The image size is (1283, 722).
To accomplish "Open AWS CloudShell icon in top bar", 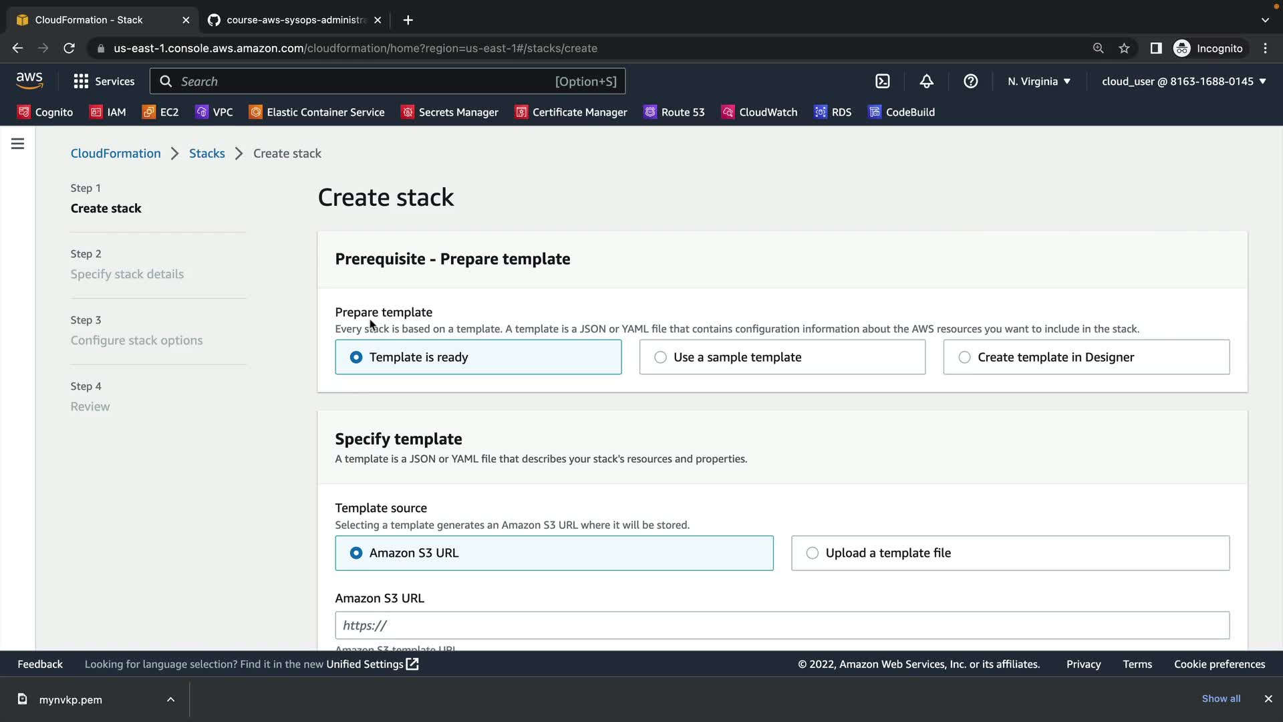I will (883, 82).
